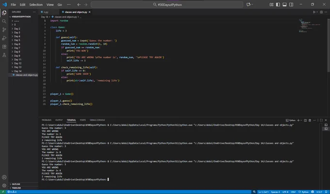Switch to the PROBLEMS panel tab
Screen dimensions: 330x194
(x=47, y=120)
